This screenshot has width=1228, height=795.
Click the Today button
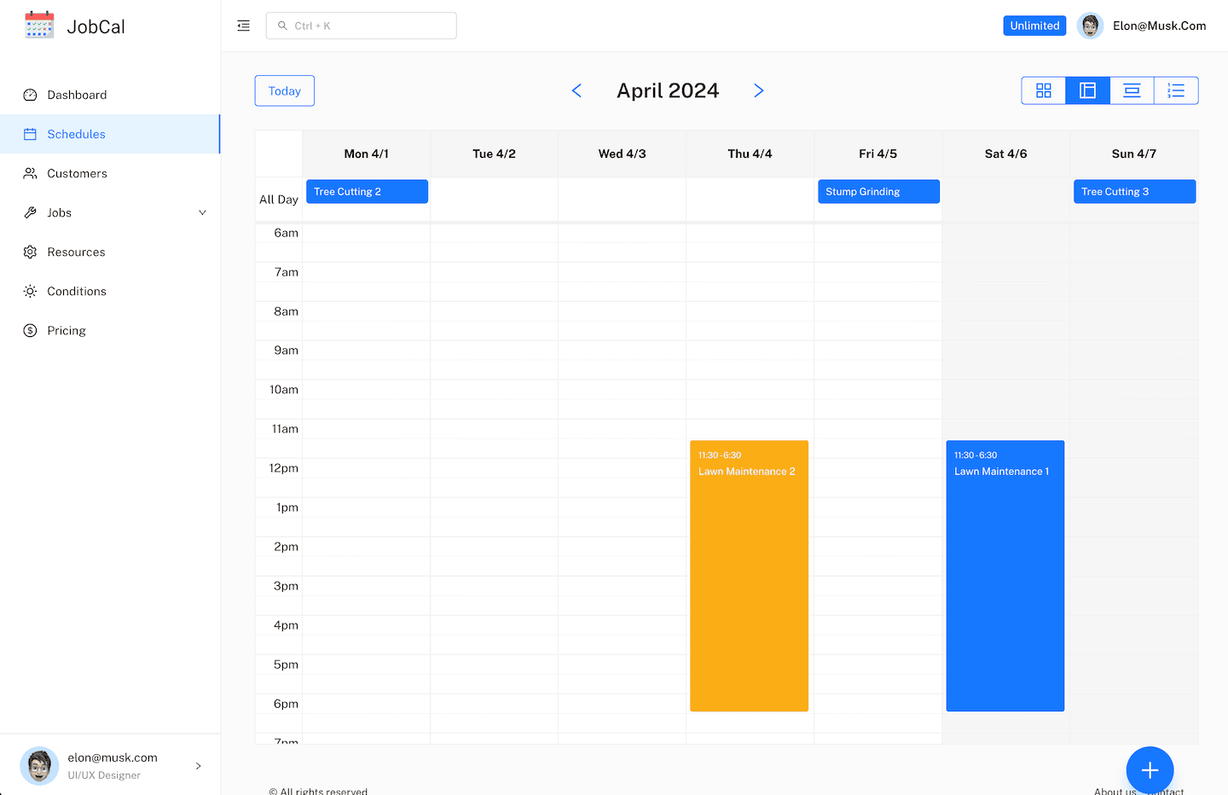tap(284, 90)
